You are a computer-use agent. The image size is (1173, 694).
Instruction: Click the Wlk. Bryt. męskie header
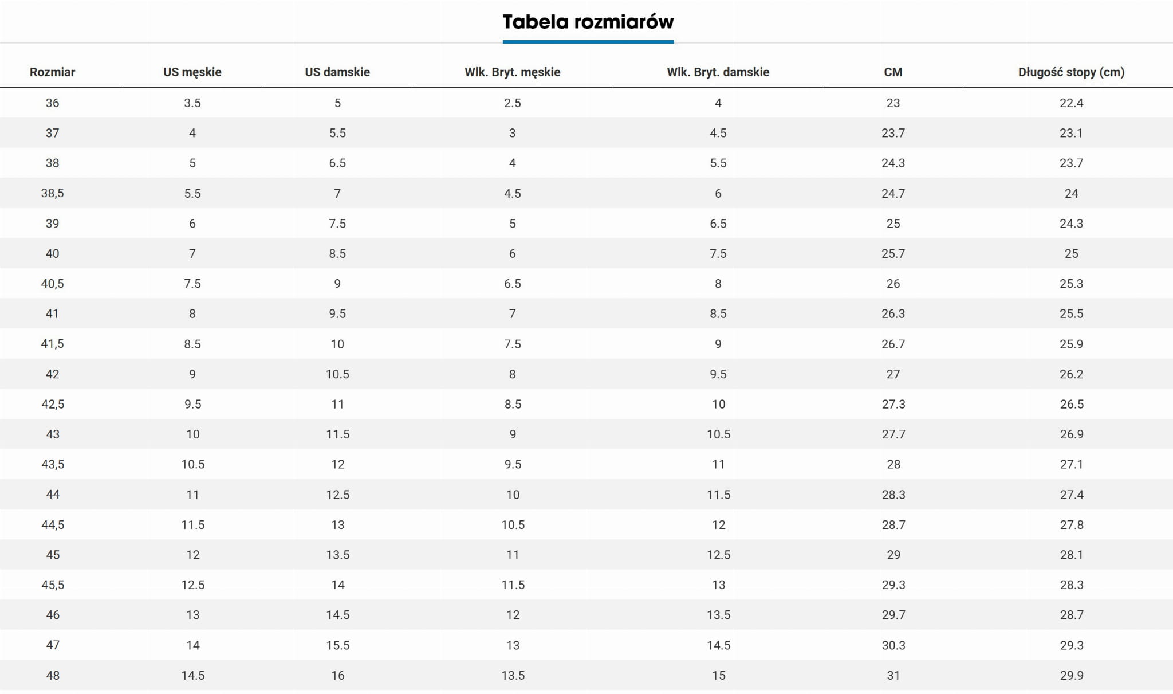tap(512, 72)
